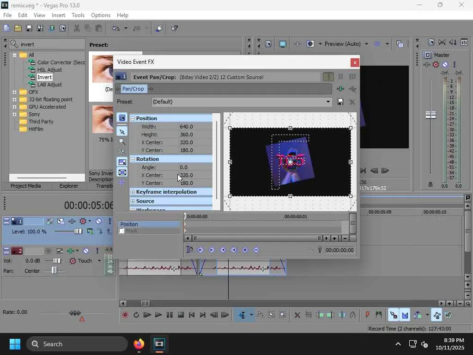Go to Previous Keyframe in Video Event FX
Image resolution: width=473 pixels, height=355 pixels.
pos(212,250)
